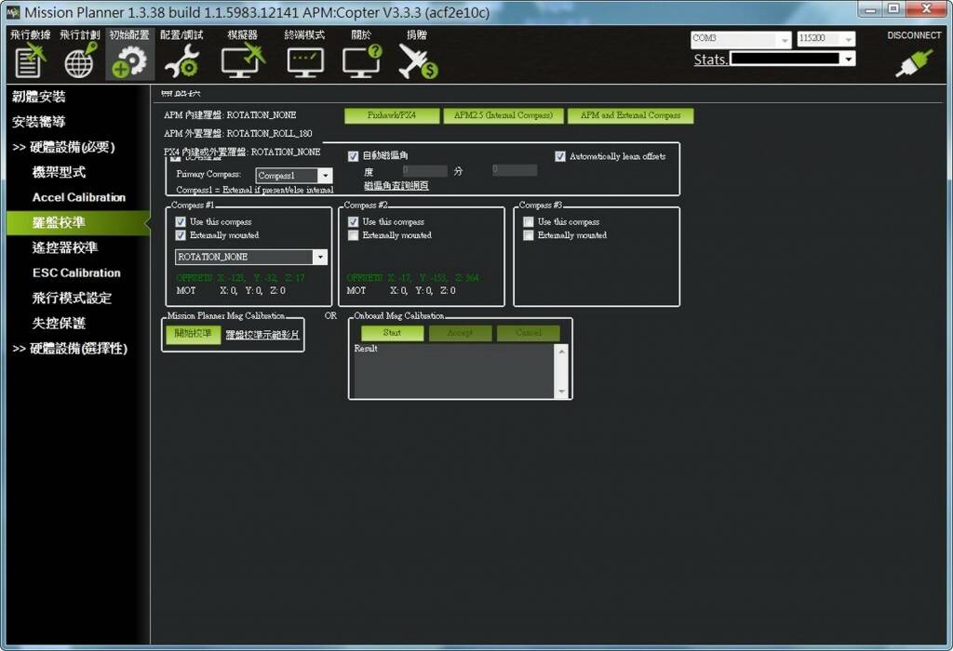Click the 開始校準 start calibration button
The height and width of the screenshot is (651, 953).
pos(193,334)
